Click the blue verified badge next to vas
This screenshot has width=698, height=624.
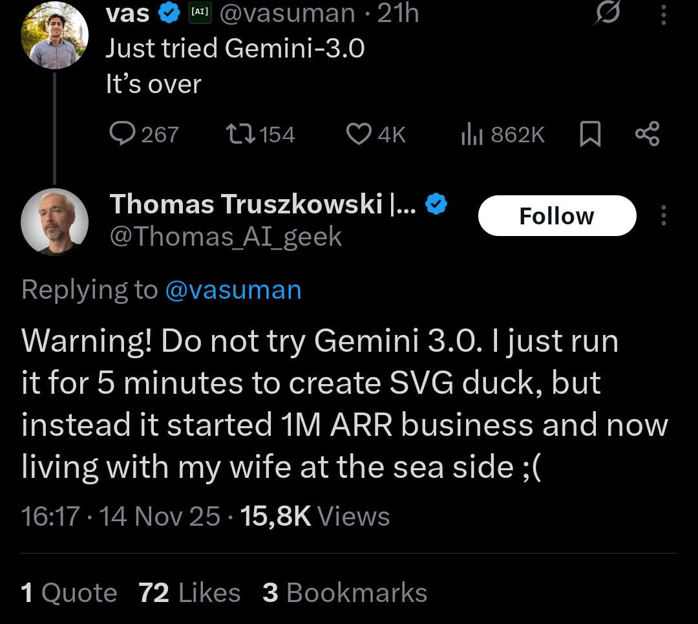[x=169, y=12]
